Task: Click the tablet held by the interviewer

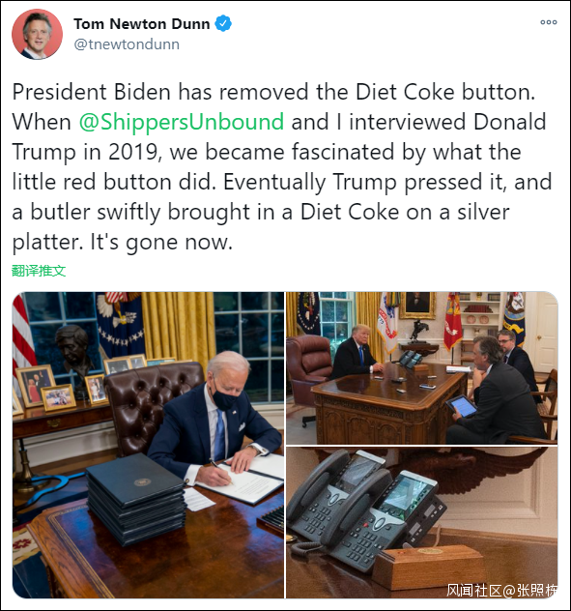Action: pyautogui.click(x=461, y=407)
